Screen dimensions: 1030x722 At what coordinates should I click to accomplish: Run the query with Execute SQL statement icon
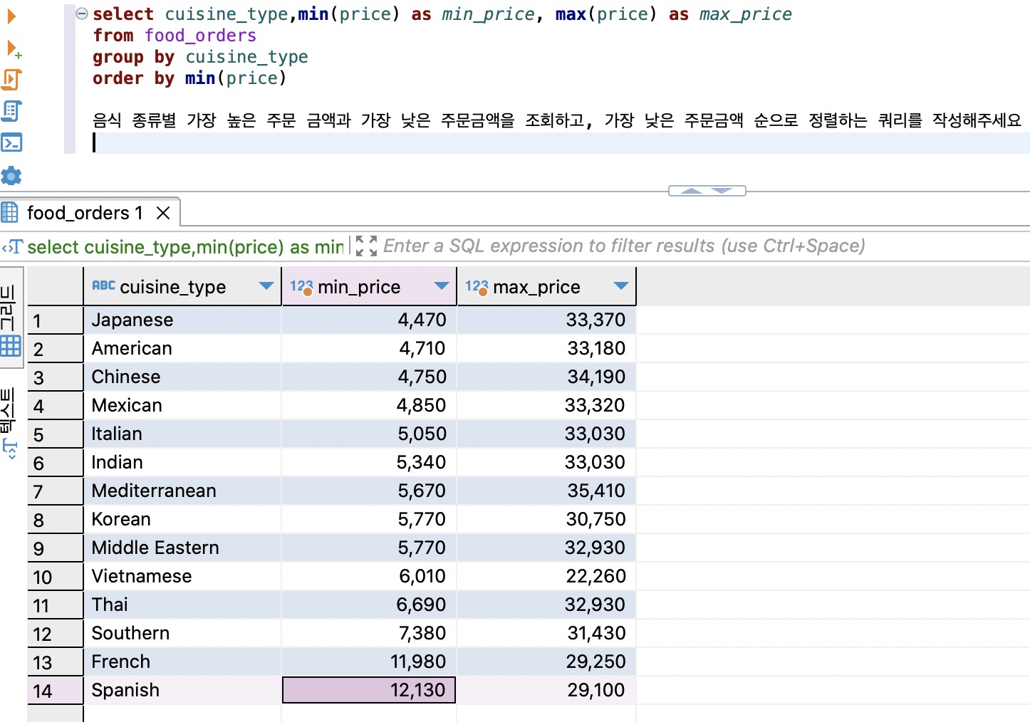(x=11, y=16)
